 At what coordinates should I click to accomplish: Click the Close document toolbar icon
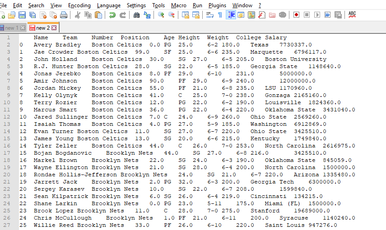(43, 15)
